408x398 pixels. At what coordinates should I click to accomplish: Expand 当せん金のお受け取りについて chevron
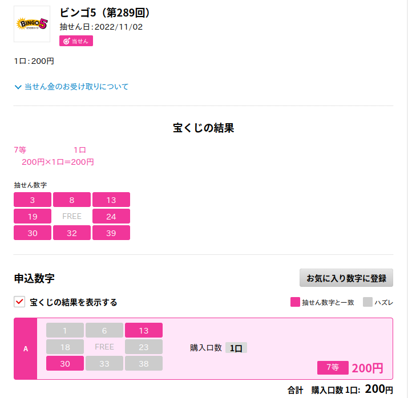18,87
